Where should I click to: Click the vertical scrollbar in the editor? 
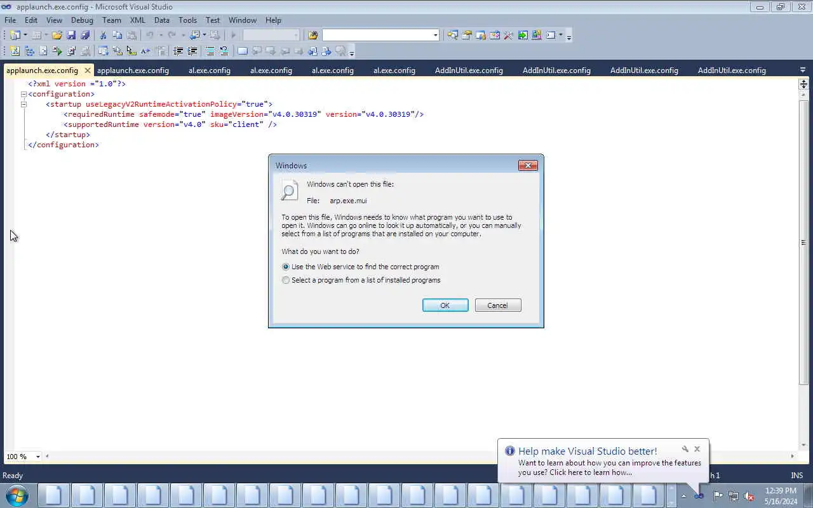point(803,242)
